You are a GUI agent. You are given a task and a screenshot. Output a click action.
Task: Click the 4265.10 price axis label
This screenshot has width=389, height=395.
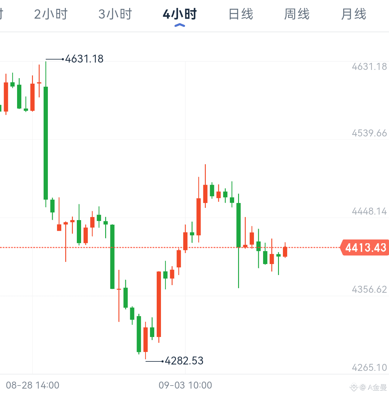tap(369, 368)
